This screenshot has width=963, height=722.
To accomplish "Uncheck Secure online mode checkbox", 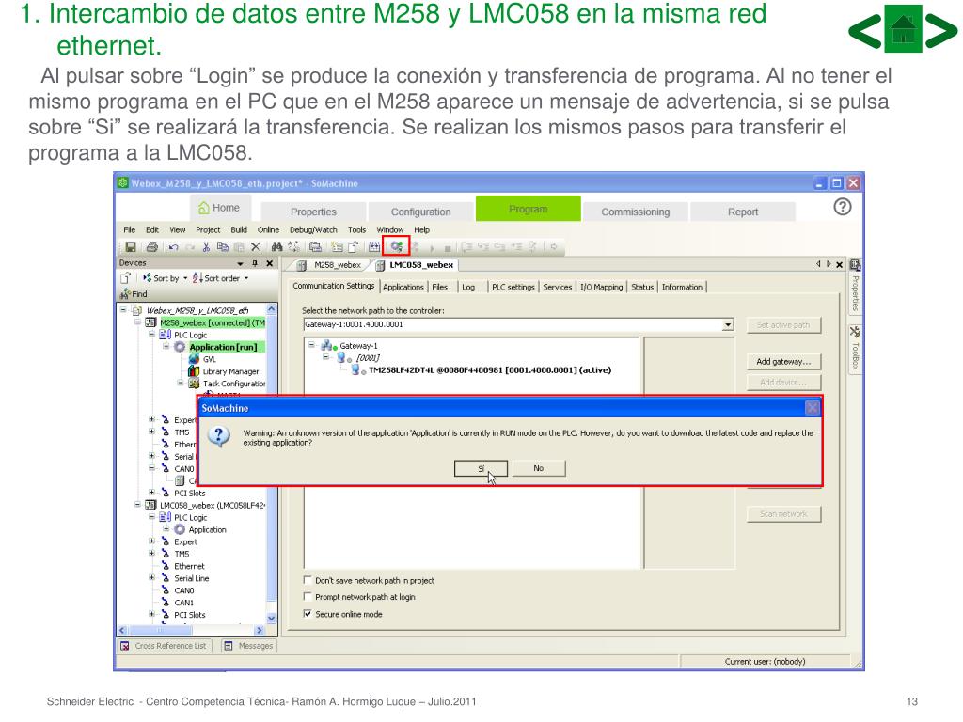I will (308, 614).
